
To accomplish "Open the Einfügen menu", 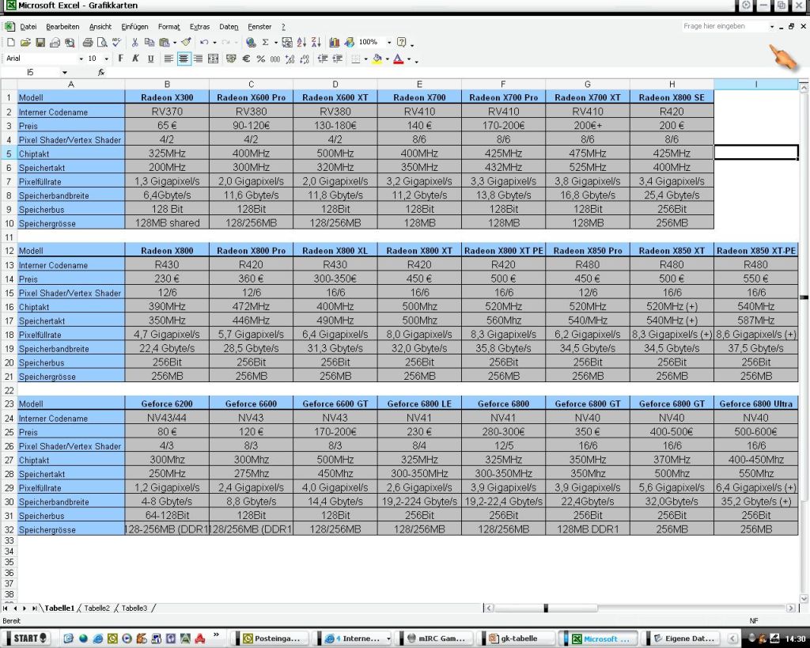I will (x=134, y=27).
